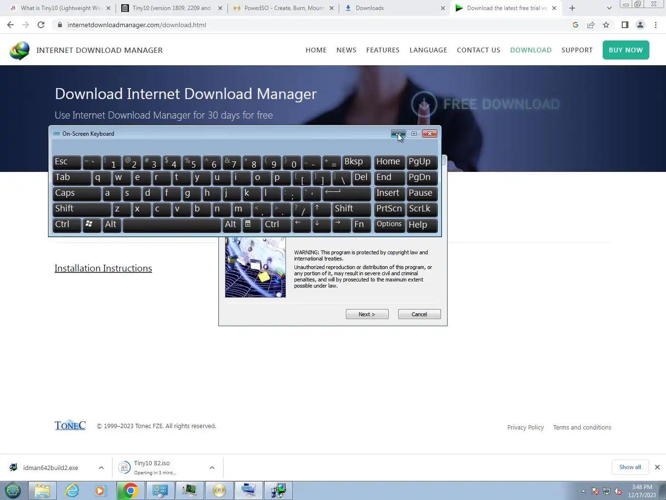Toggle the left Shift key
Image resolution: width=666 pixels, height=500 pixels.
click(x=82, y=209)
